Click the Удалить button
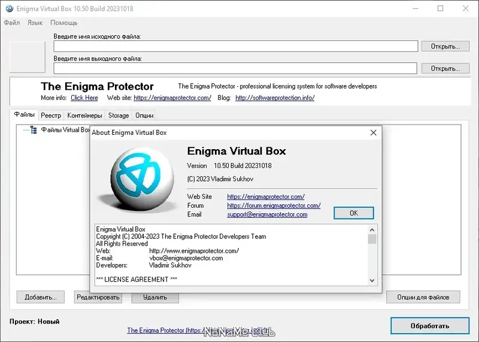 (155, 297)
